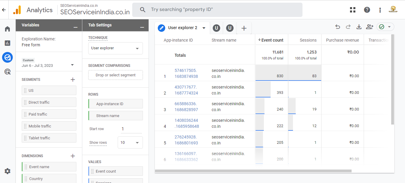Go to Home in left navigation

(7, 29)
